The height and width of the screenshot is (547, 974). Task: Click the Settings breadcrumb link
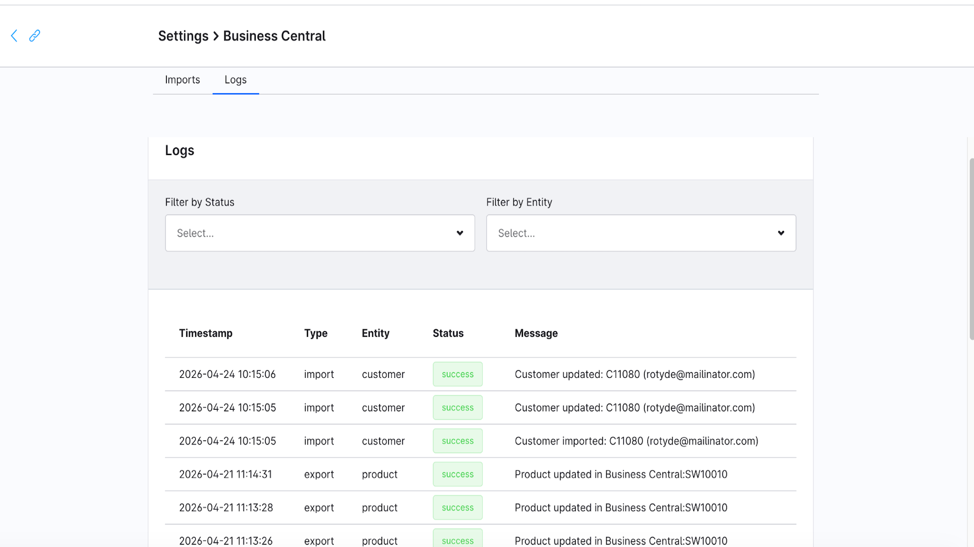[x=183, y=35]
